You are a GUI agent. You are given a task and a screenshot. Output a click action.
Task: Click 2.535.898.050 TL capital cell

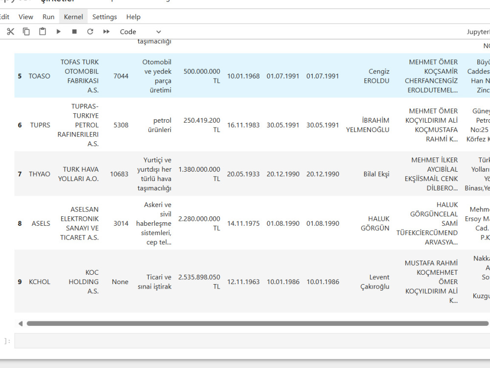(x=199, y=282)
